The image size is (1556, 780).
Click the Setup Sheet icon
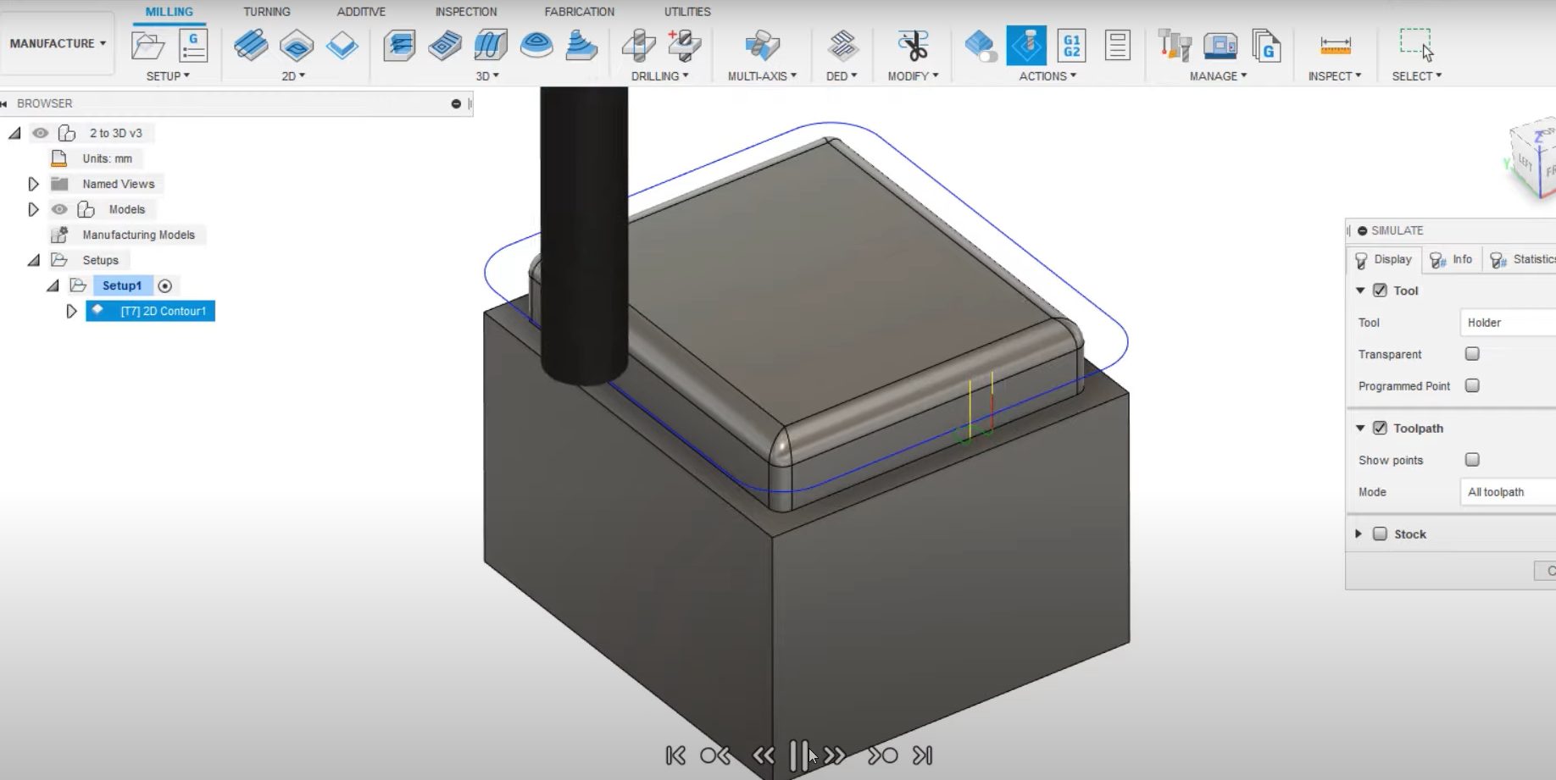pyautogui.click(x=1118, y=47)
